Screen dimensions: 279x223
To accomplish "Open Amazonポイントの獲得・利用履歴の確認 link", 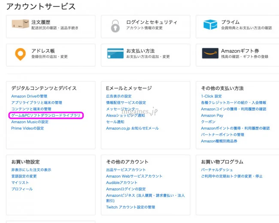I will [x=235, y=128].
